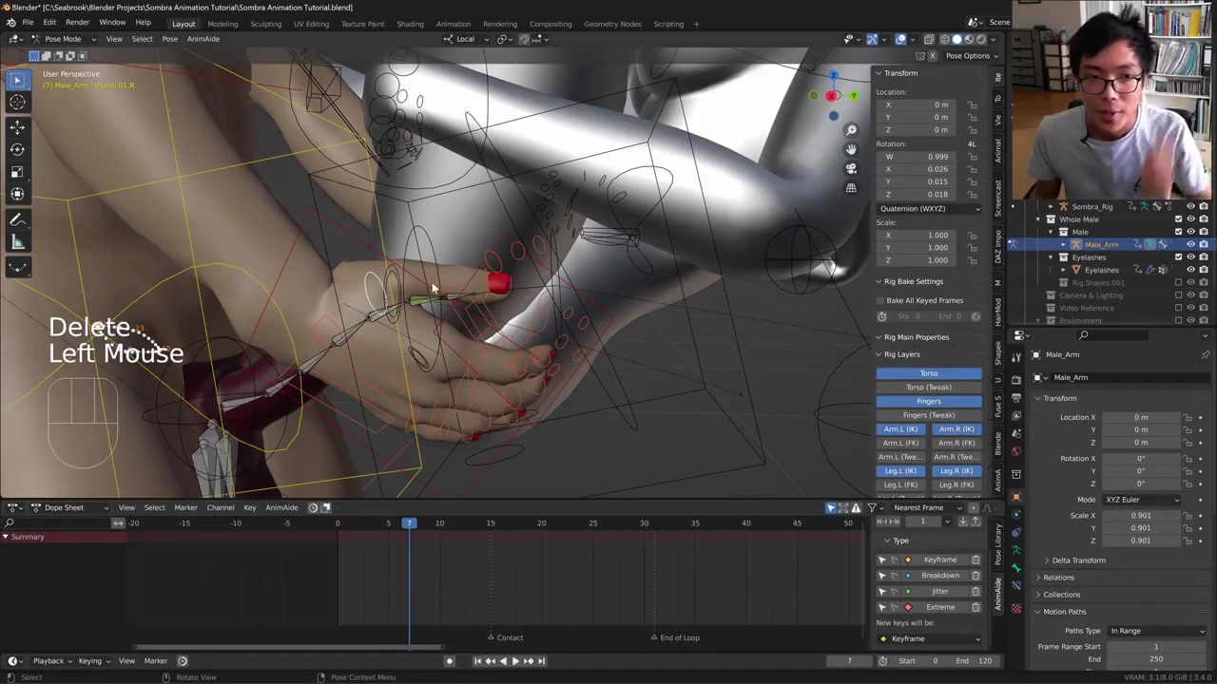Select the Cursor tool in the viewport toolbar

tap(17, 103)
